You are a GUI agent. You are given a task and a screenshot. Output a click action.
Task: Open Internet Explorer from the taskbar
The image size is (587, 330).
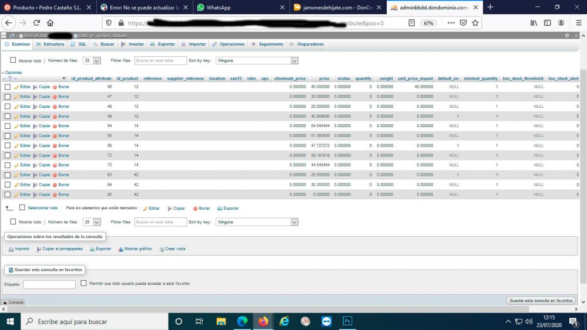point(285,321)
